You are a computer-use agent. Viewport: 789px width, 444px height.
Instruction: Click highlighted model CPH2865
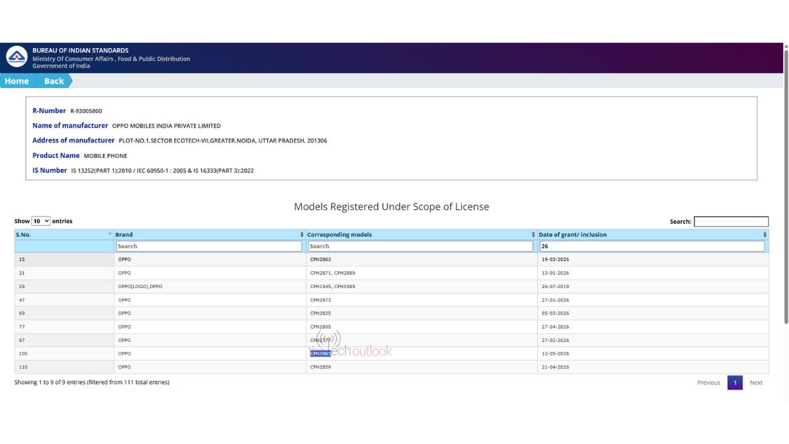click(320, 353)
